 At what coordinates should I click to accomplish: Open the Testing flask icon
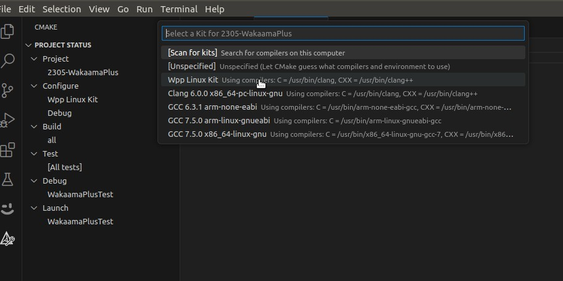click(x=8, y=179)
